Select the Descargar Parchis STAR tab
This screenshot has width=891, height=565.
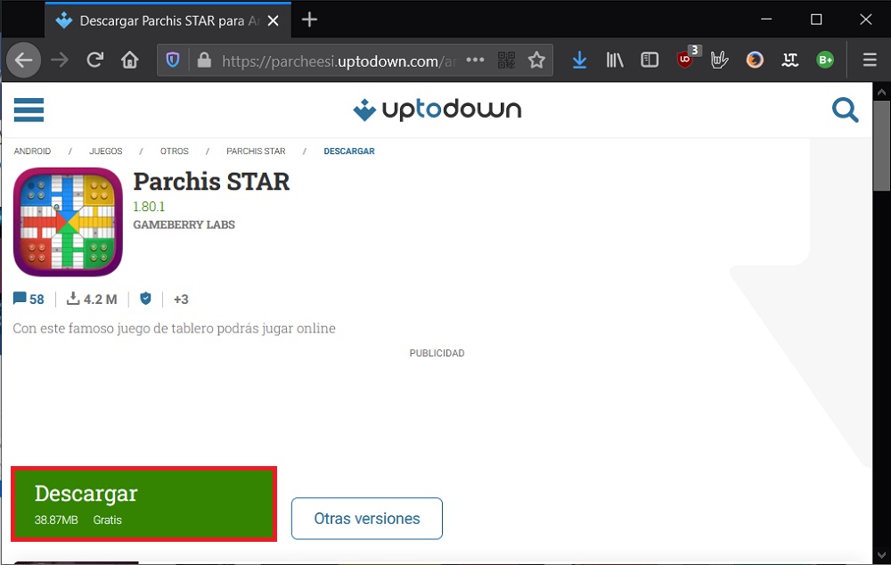[165, 20]
